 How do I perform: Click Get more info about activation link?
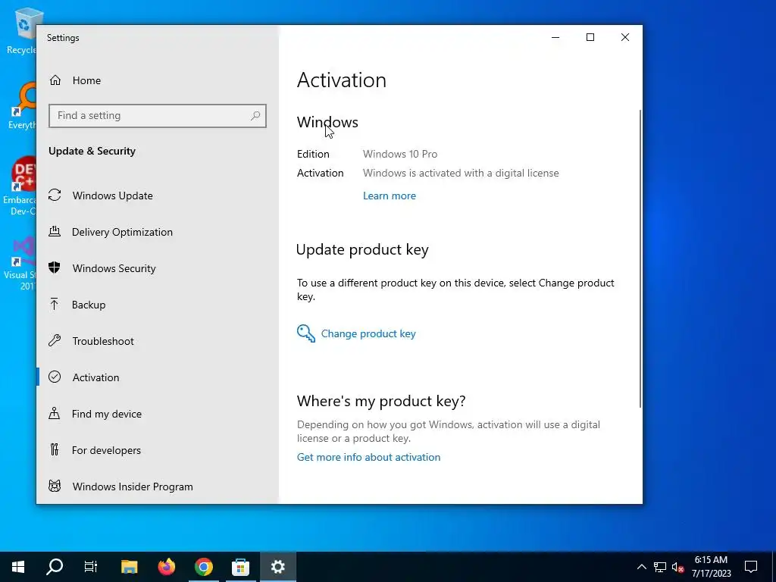pos(368,457)
